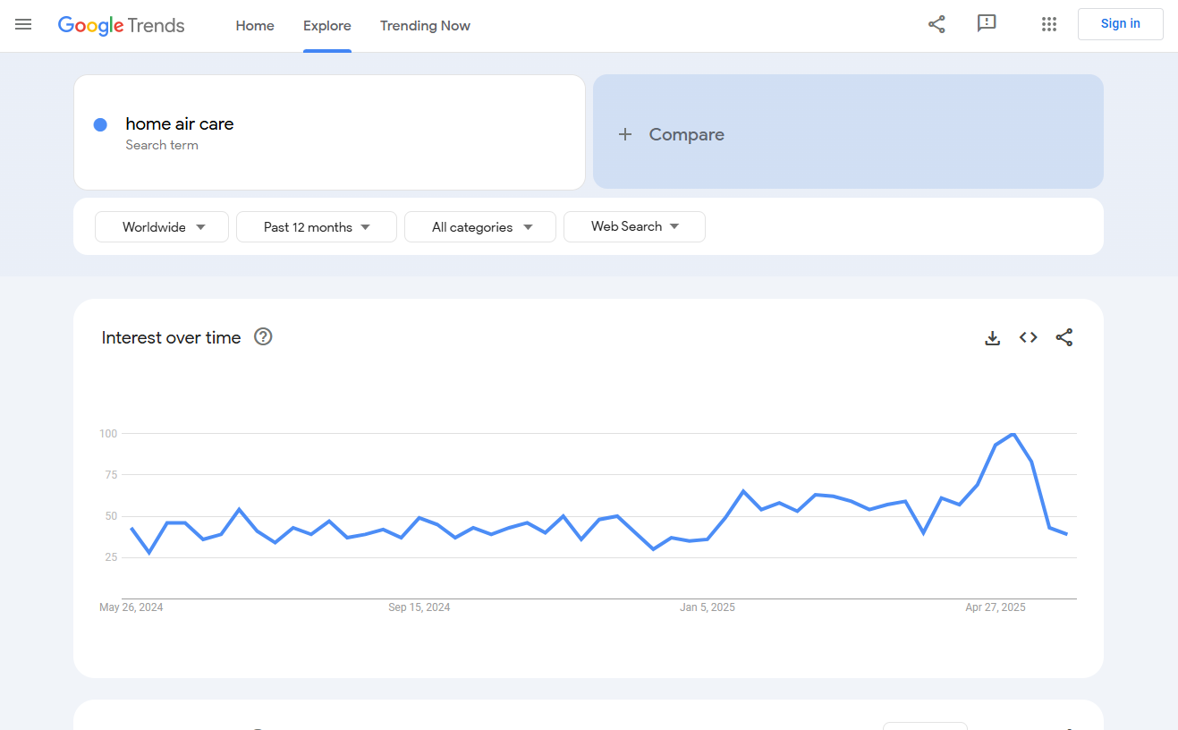Click the share icon in top header
Image resolution: width=1178 pixels, height=730 pixels.
[936, 25]
